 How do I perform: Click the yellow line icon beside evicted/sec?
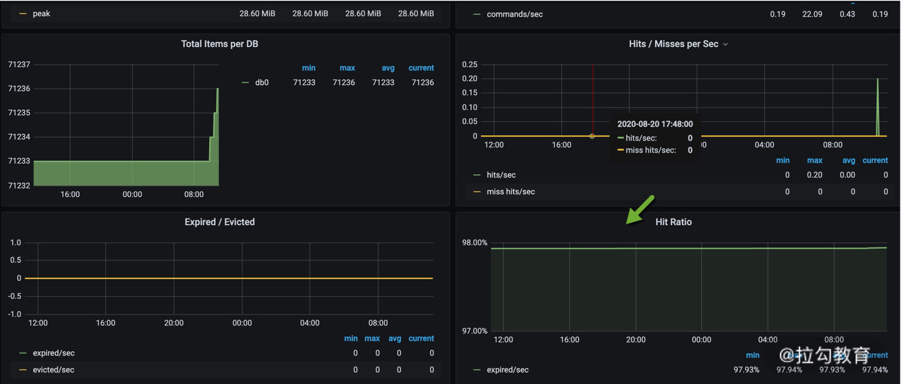pos(23,370)
